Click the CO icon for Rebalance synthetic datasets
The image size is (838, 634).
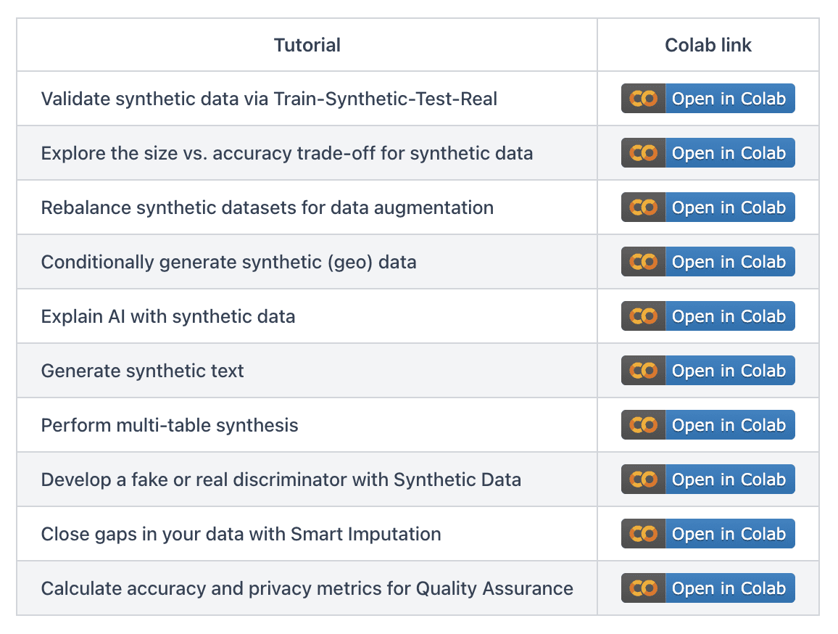click(642, 207)
